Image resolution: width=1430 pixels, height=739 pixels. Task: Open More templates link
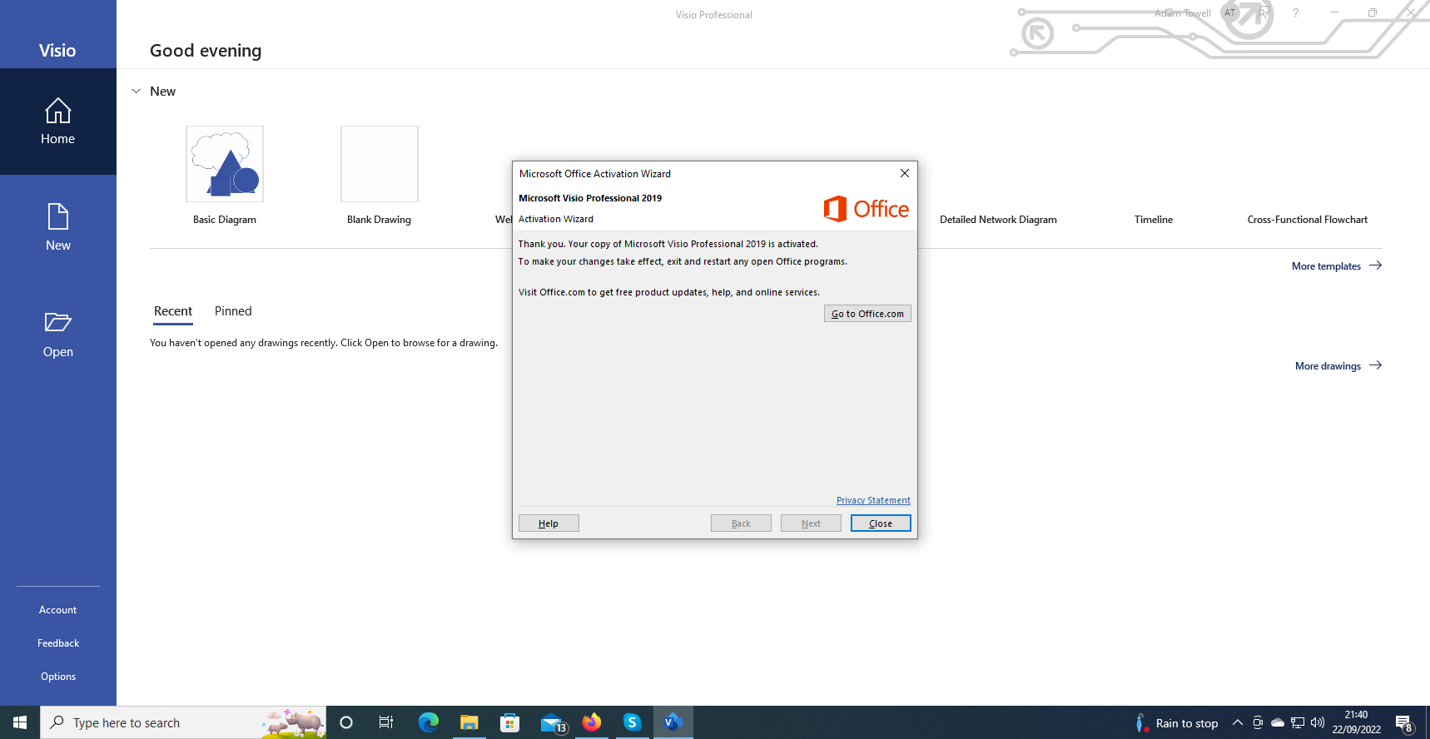1337,266
